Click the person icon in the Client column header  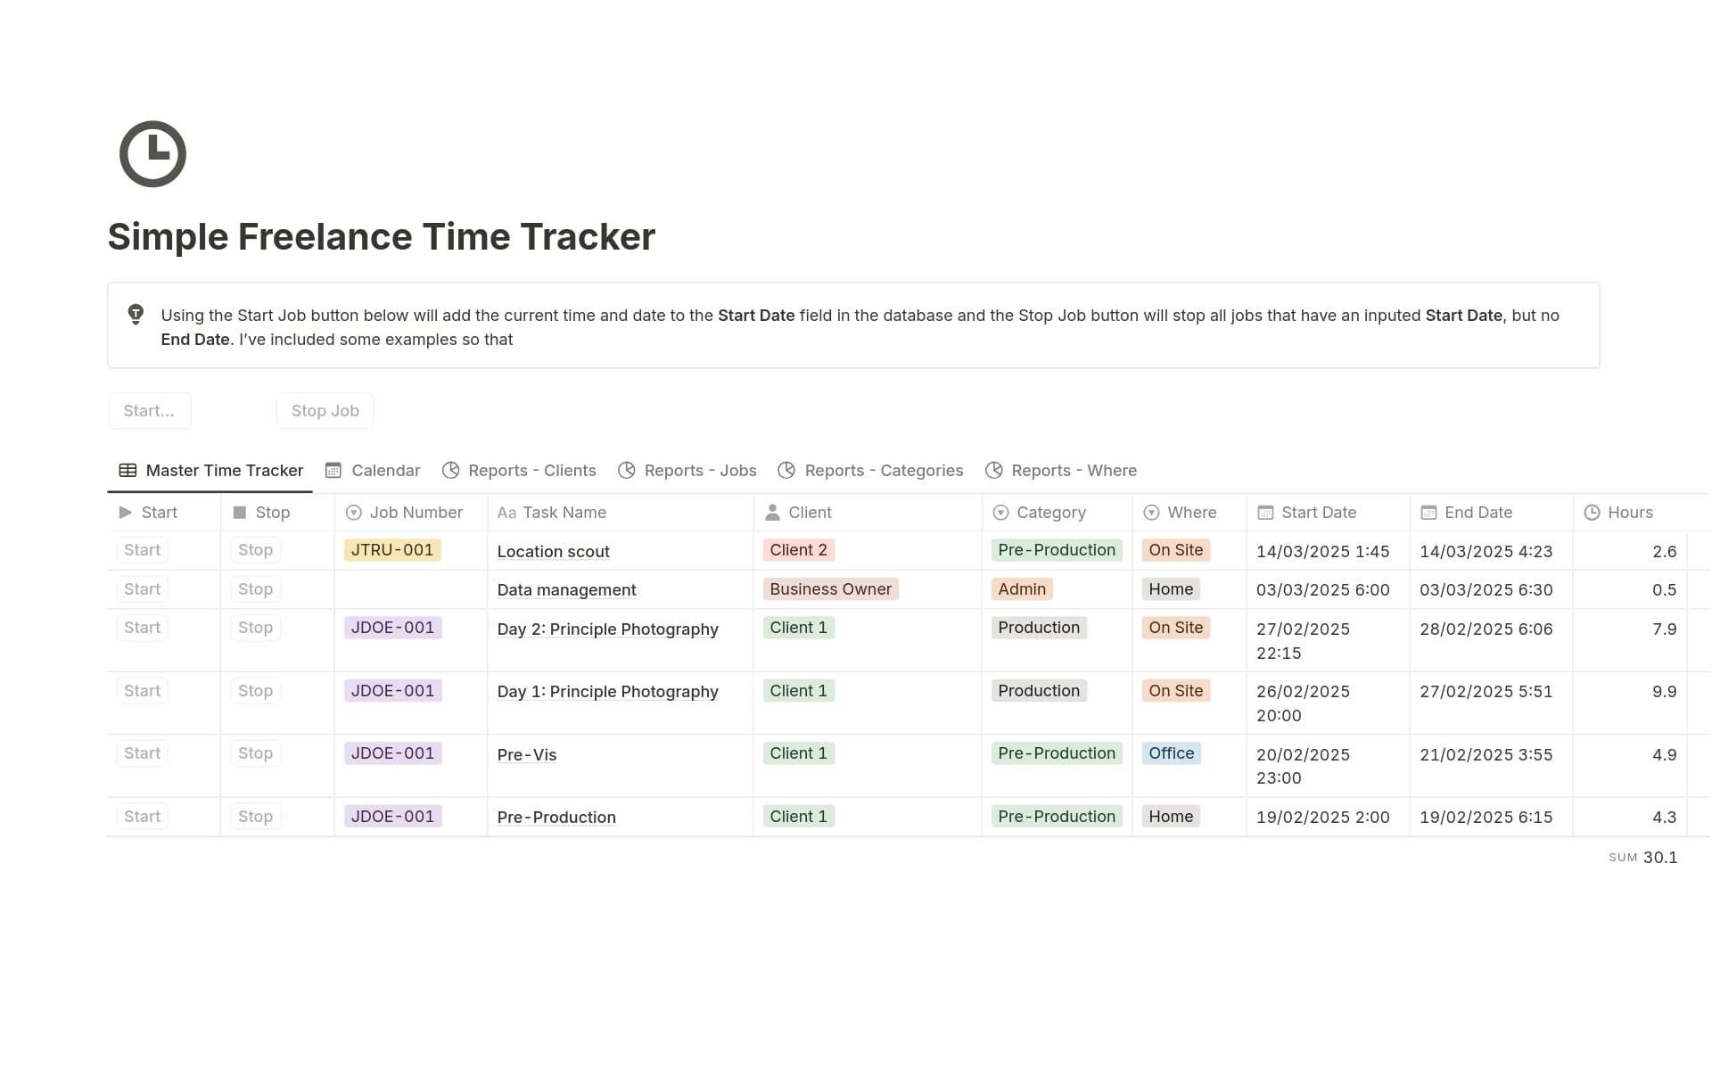(770, 512)
